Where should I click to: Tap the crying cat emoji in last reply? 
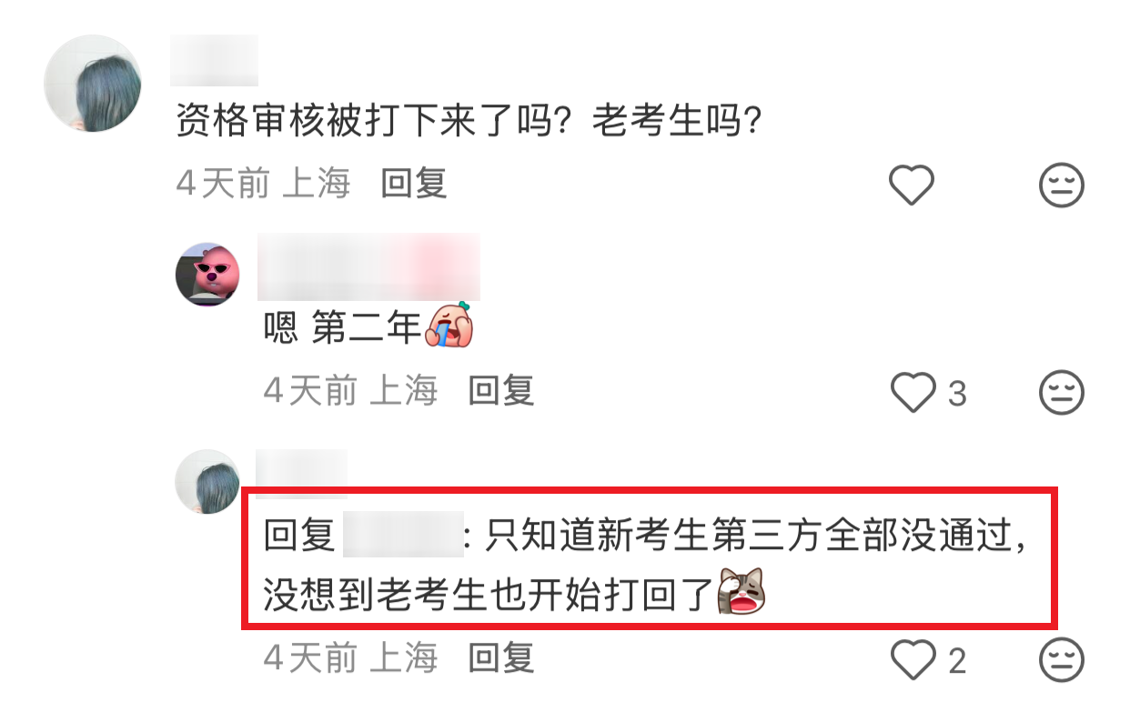tap(742, 591)
